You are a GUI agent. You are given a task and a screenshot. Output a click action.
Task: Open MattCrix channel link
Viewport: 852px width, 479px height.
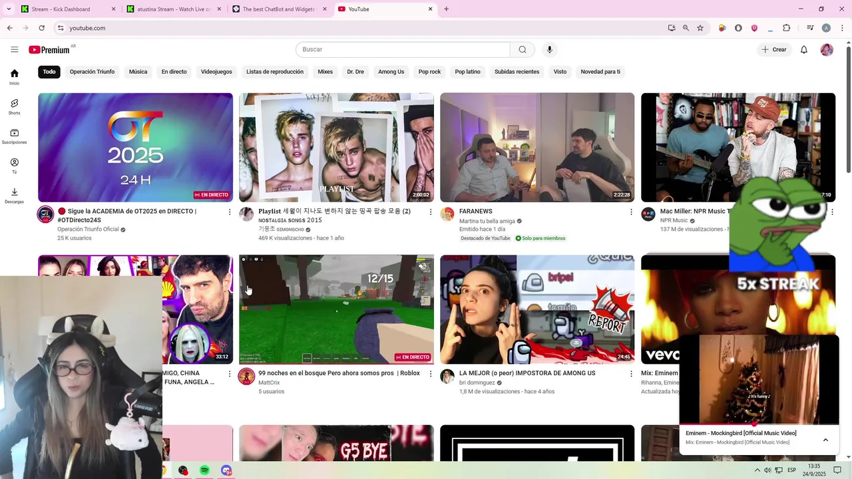[x=269, y=383]
